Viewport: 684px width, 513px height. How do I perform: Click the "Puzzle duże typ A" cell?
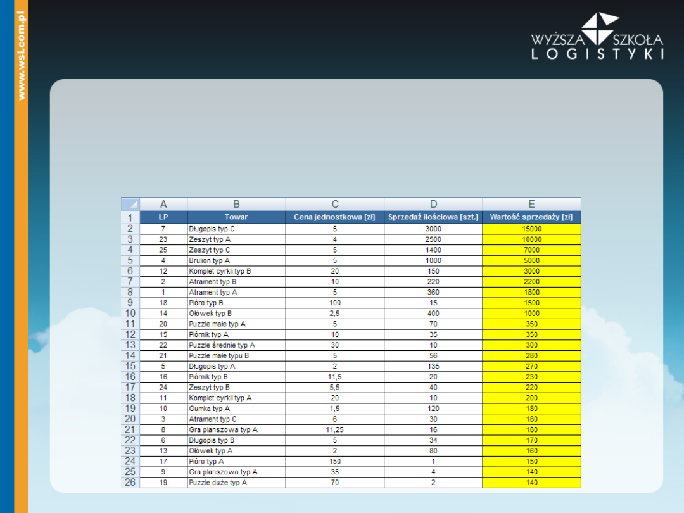point(236,483)
